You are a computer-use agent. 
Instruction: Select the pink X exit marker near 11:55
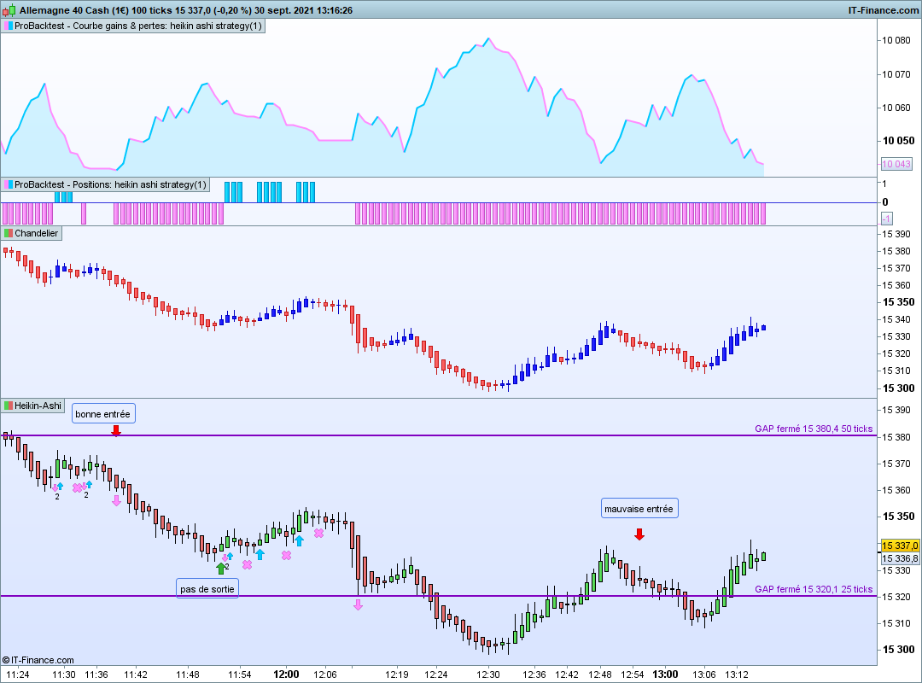pyautogui.click(x=247, y=564)
